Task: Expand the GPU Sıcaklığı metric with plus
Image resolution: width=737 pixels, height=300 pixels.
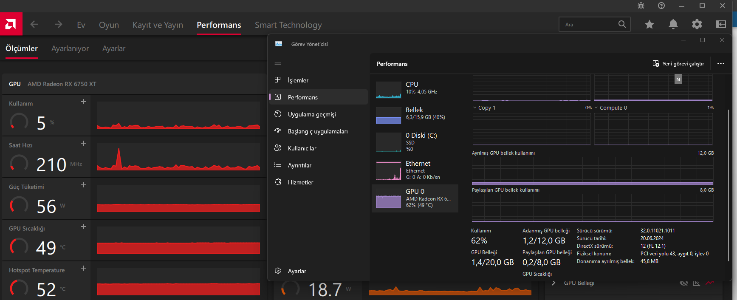Action: tap(84, 226)
